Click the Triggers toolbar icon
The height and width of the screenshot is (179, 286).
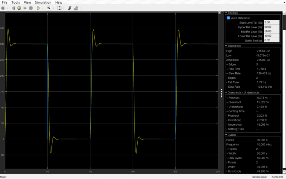click(69, 8)
